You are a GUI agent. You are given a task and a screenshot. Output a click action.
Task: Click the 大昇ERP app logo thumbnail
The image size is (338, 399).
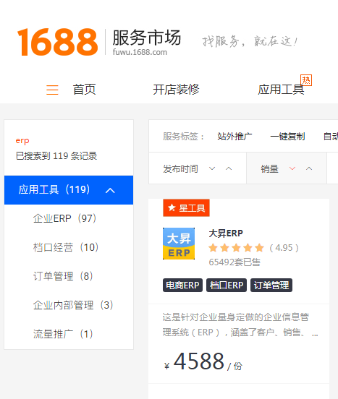179,244
